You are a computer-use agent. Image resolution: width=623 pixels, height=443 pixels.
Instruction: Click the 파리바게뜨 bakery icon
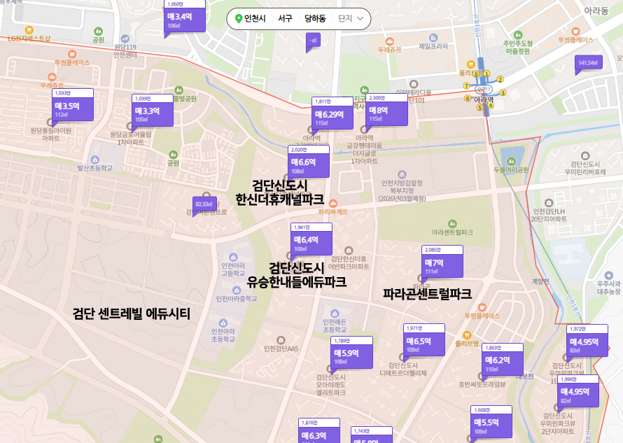point(333,204)
